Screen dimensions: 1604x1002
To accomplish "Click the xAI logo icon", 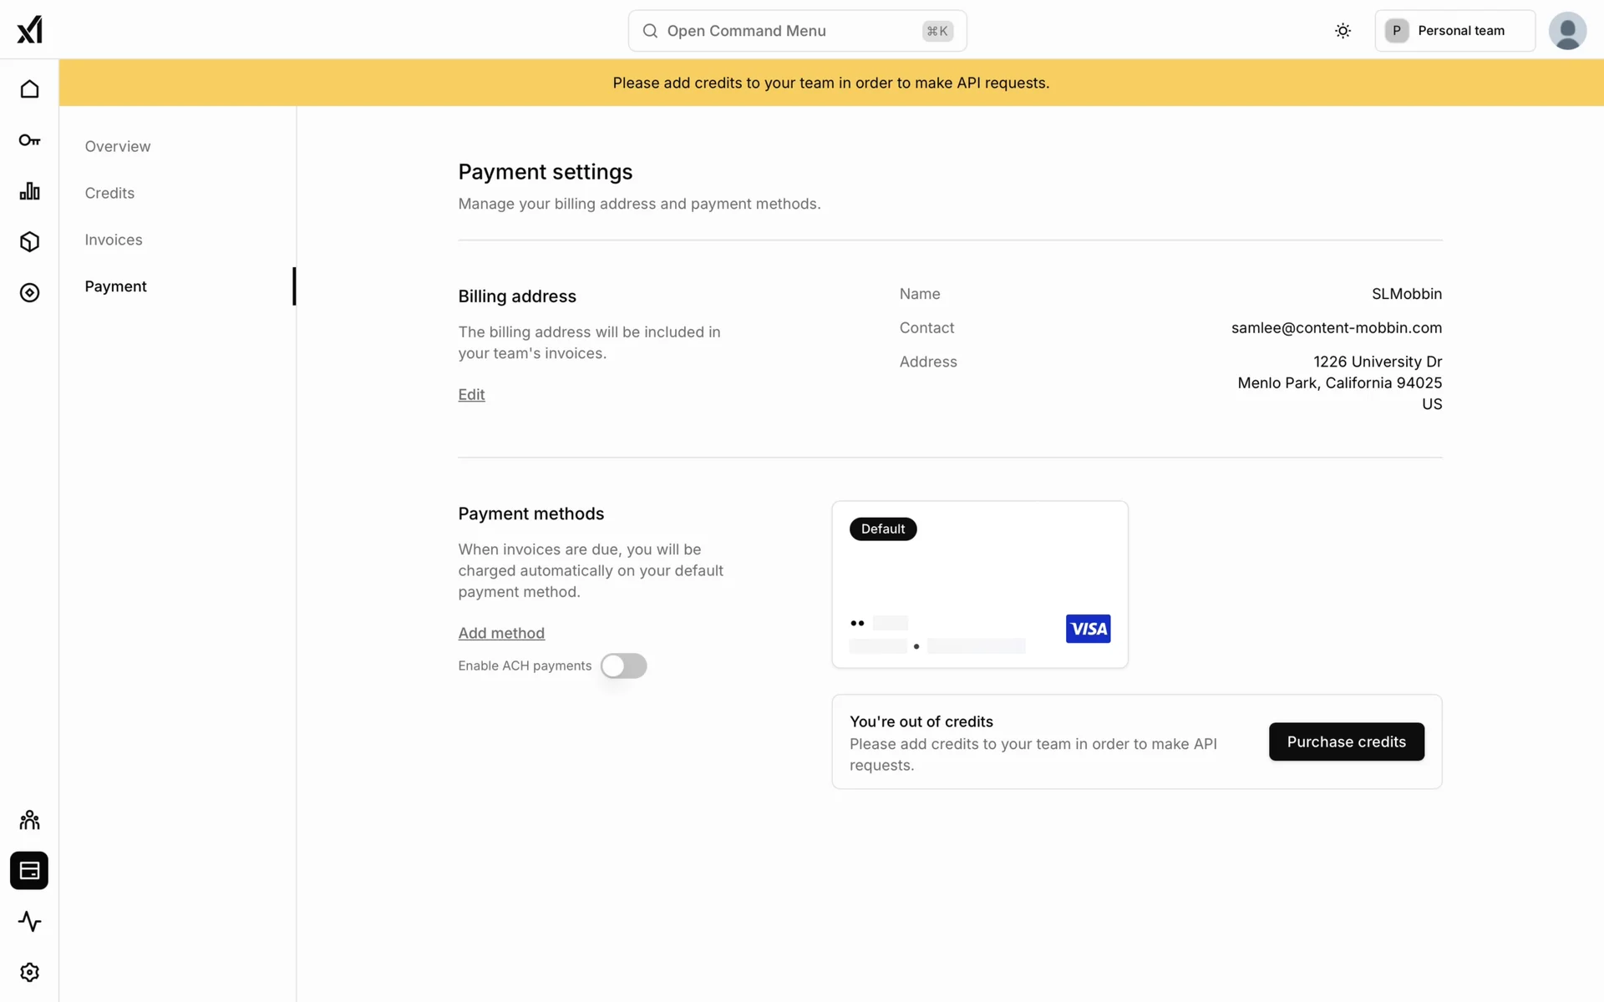I will point(29,30).
